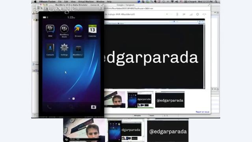Open the File menu
This screenshot has width=252, height=142.
(x=60, y=2)
